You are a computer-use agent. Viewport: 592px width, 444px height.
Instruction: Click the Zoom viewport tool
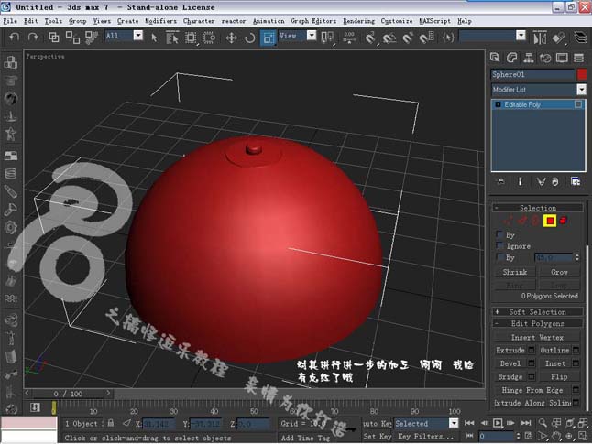pos(543,423)
